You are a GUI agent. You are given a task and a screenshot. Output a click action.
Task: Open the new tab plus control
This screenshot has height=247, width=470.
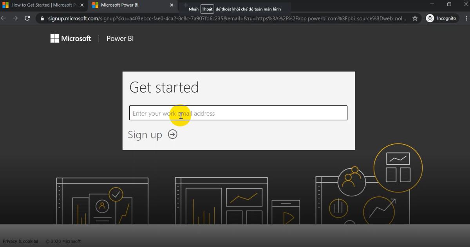186,5
